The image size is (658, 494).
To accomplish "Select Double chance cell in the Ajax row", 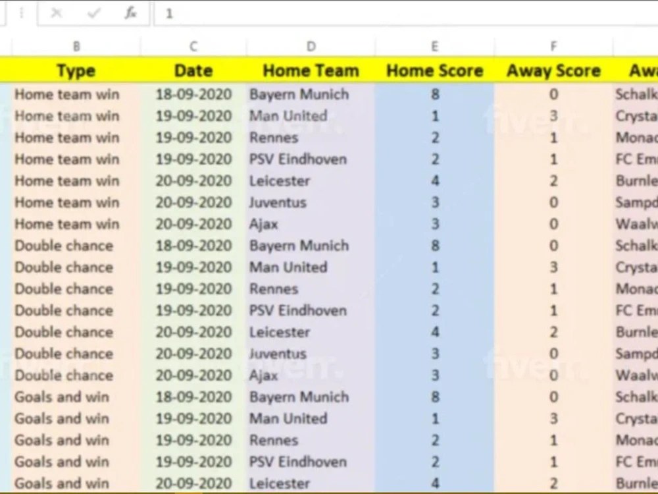I will click(76, 375).
